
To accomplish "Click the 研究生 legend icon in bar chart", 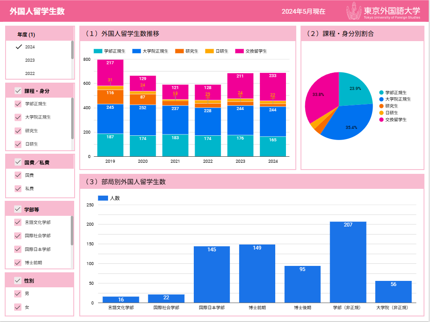I will 179,51.
